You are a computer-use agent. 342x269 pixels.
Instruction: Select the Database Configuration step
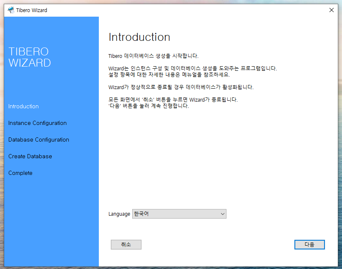click(39, 139)
